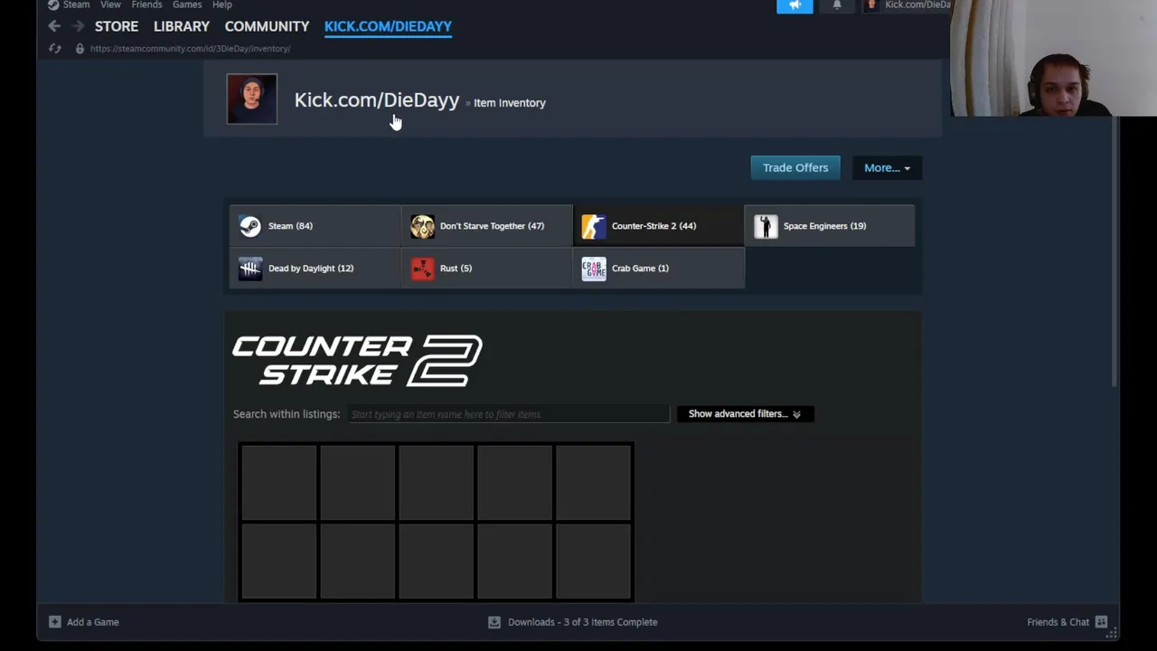Image resolution: width=1157 pixels, height=651 pixels.
Task: Switch to the LIBRARY tab
Action: tap(182, 26)
